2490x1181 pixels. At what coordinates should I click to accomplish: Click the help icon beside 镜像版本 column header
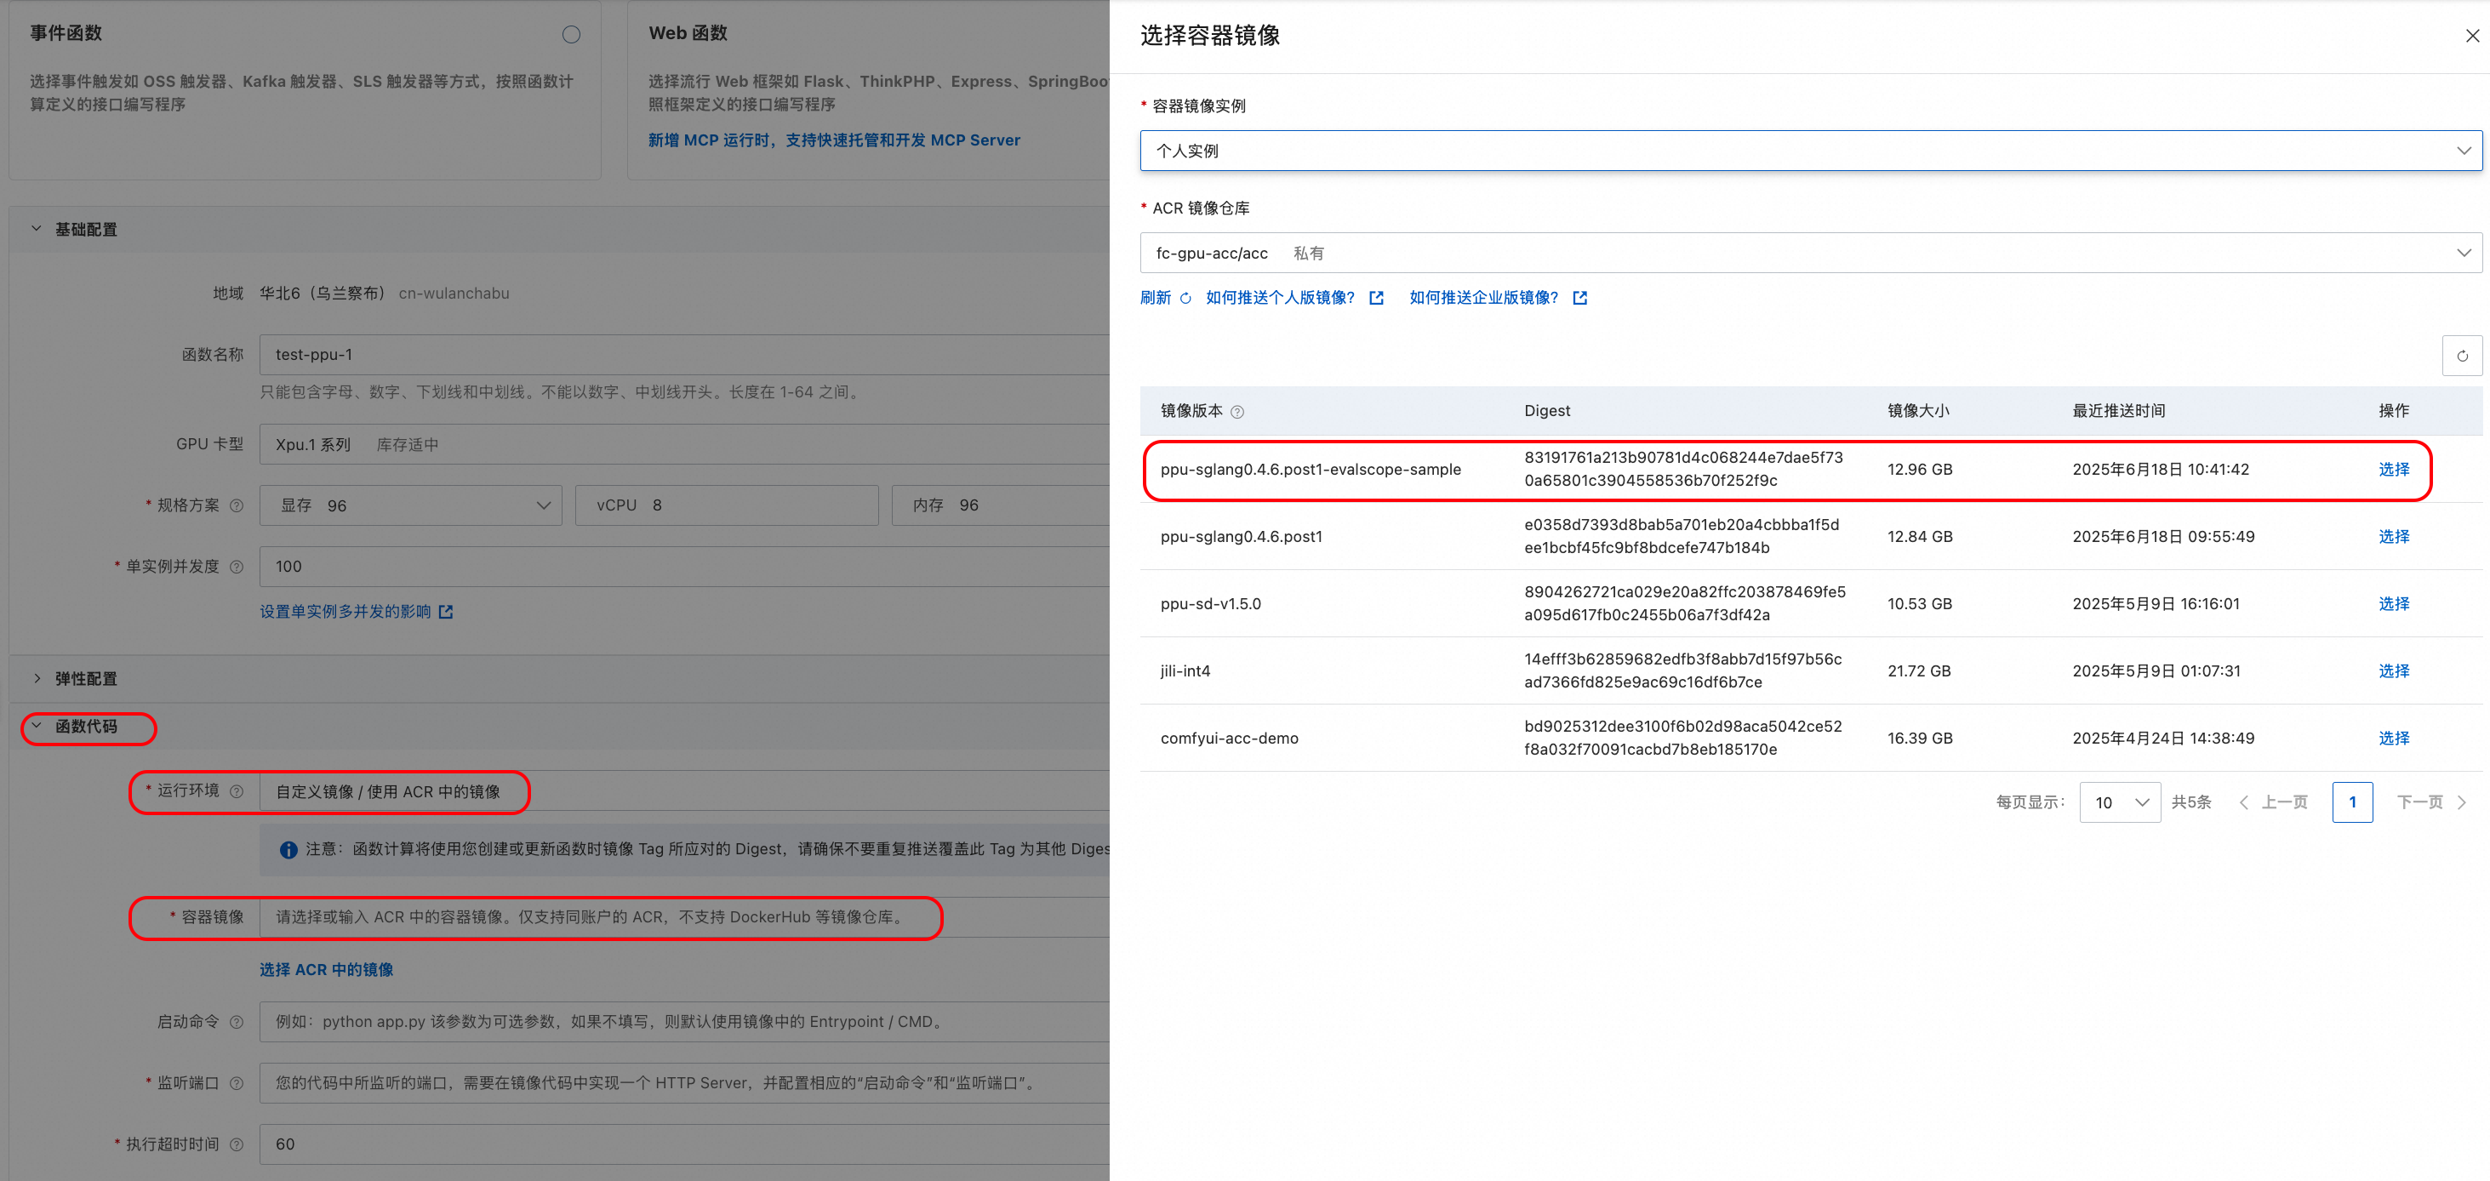[1237, 412]
